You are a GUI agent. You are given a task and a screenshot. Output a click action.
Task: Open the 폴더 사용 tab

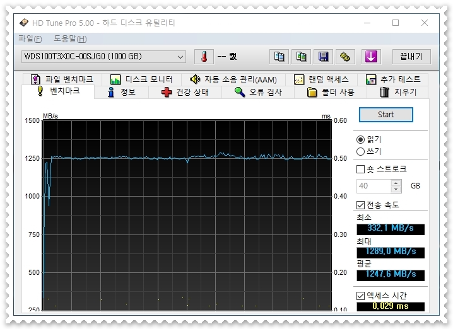point(331,93)
